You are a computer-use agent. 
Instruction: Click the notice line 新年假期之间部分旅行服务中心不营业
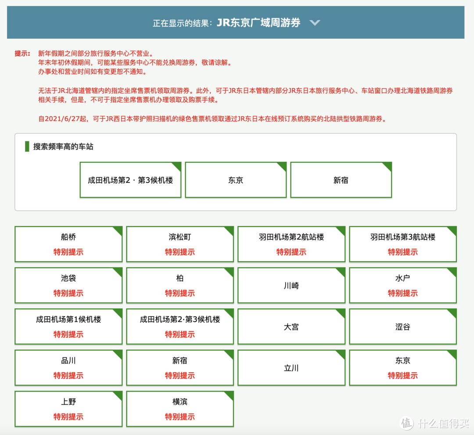(x=97, y=53)
